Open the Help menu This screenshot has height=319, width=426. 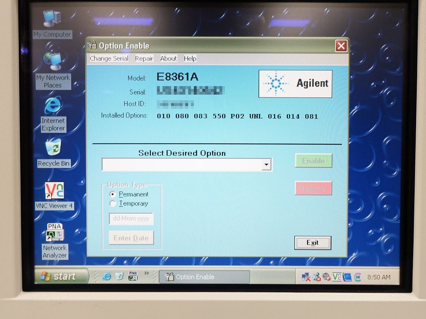190,58
